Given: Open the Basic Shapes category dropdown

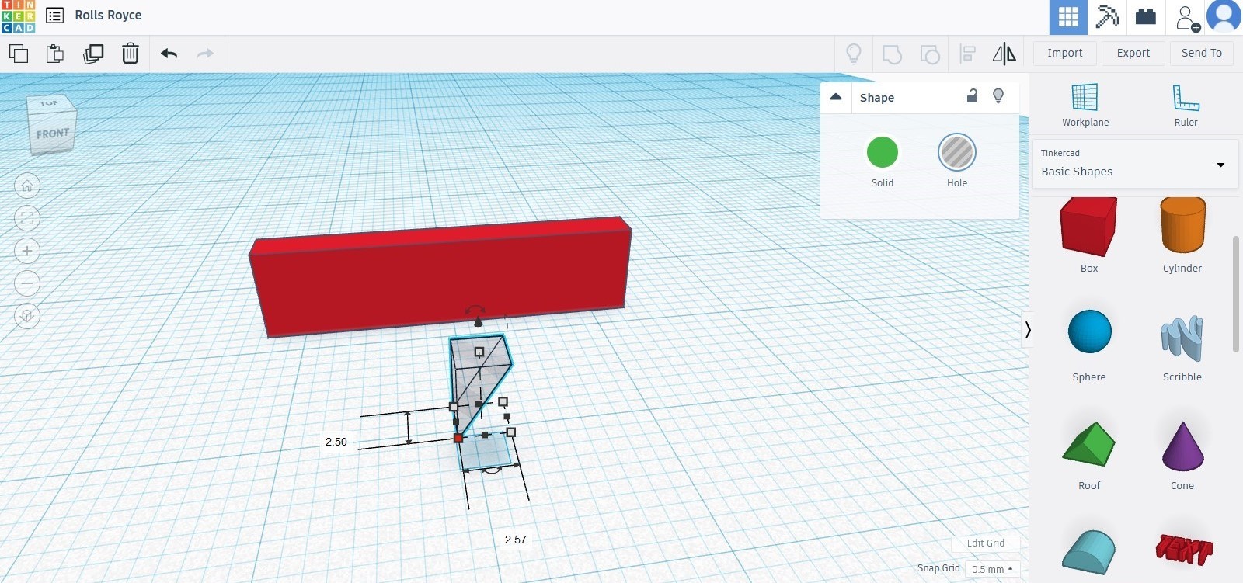Looking at the screenshot, I should click(1135, 164).
